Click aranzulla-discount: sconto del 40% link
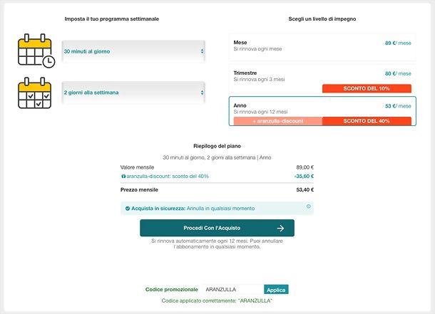The height and width of the screenshot is (314, 435). (168, 176)
